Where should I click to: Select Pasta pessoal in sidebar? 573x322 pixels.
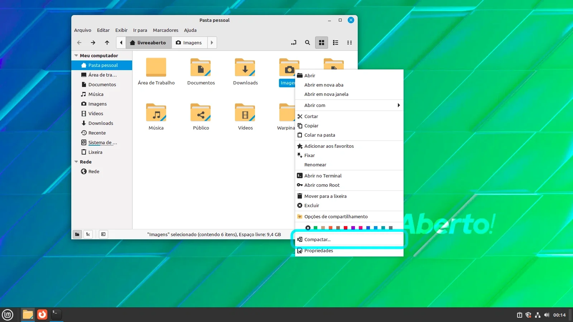click(x=102, y=65)
